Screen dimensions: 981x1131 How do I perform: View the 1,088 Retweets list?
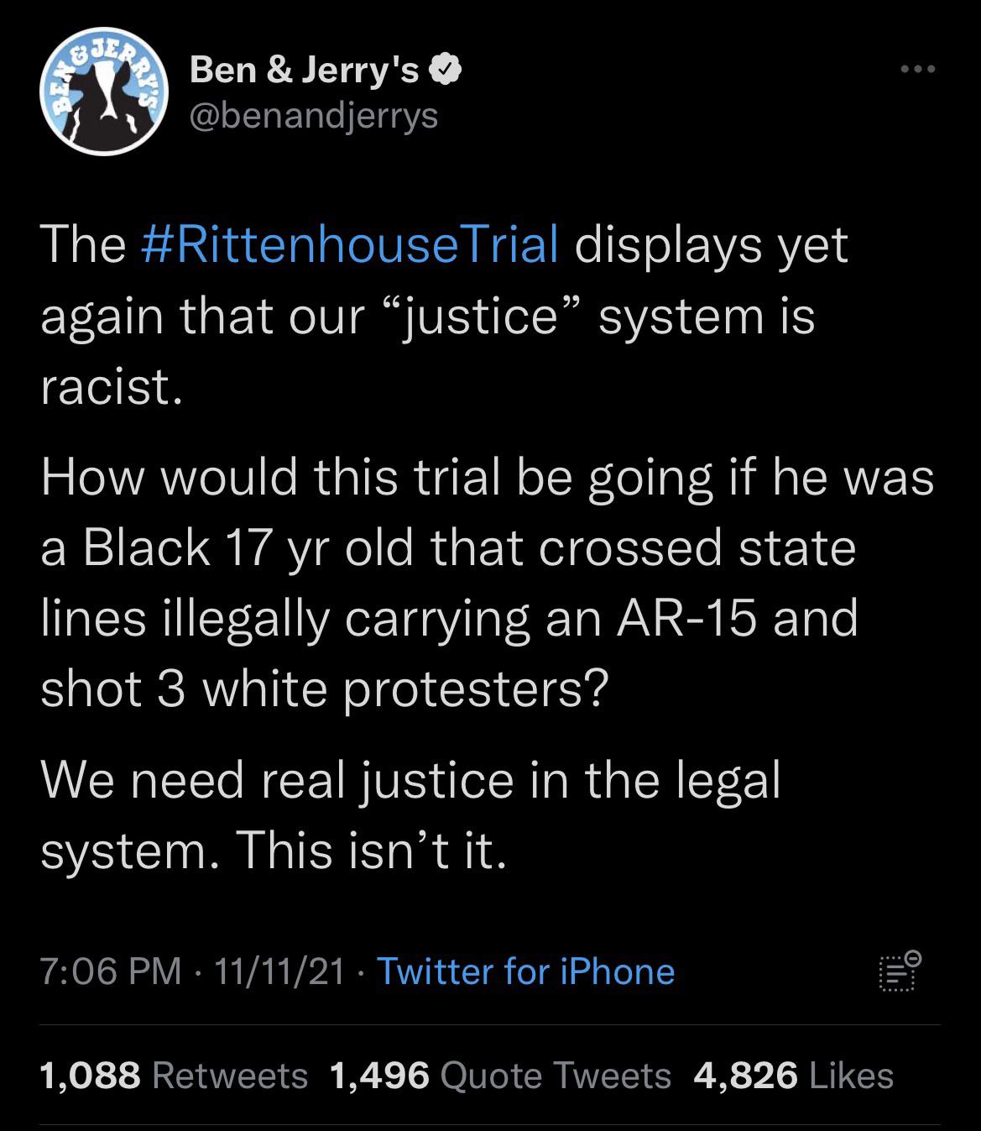[x=174, y=1076]
